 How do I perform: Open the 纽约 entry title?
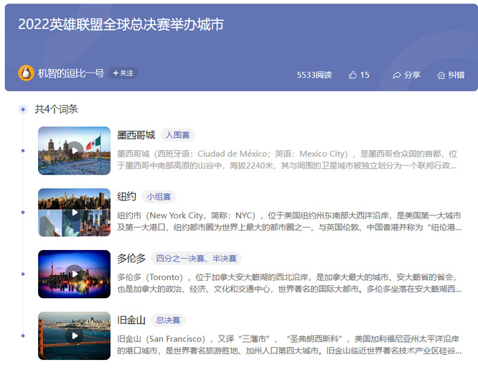(x=127, y=197)
